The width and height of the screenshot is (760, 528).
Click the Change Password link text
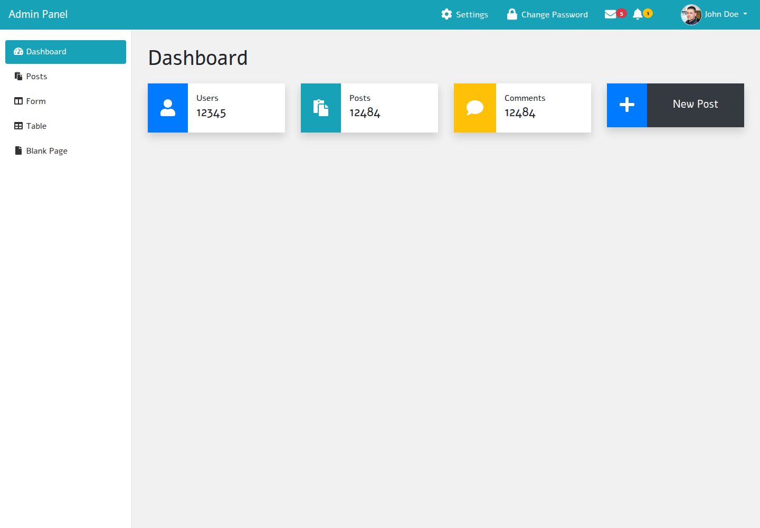coord(555,15)
